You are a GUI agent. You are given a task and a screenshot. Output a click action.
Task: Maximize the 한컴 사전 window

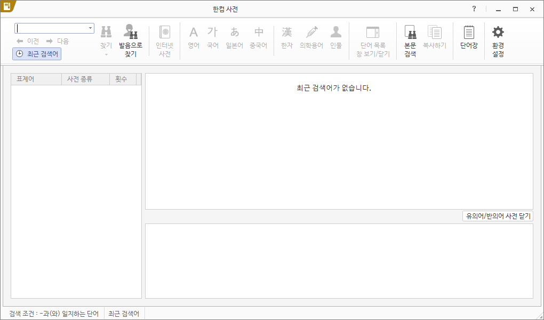pyautogui.click(x=516, y=10)
